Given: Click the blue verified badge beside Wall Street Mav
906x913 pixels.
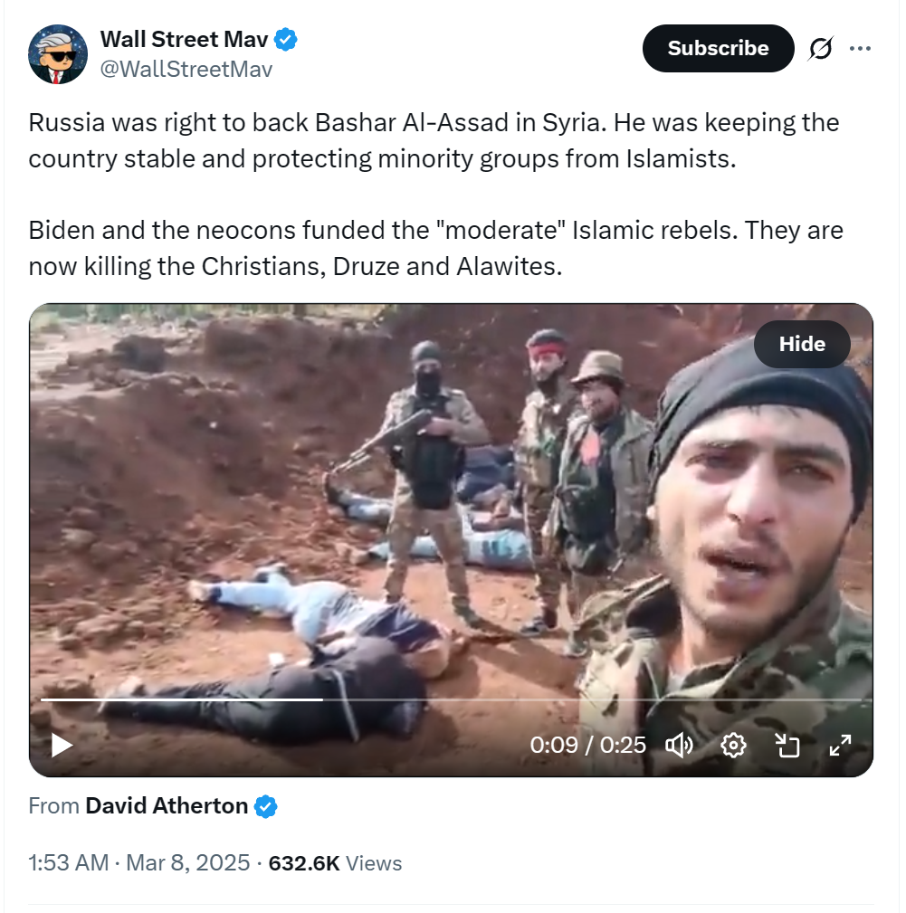Looking at the screenshot, I should click(x=286, y=40).
